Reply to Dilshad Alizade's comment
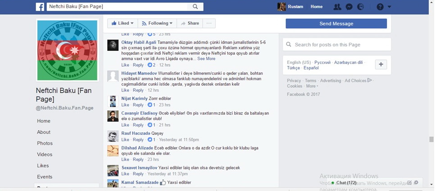This screenshot has width=436, height=191. [138, 159]
